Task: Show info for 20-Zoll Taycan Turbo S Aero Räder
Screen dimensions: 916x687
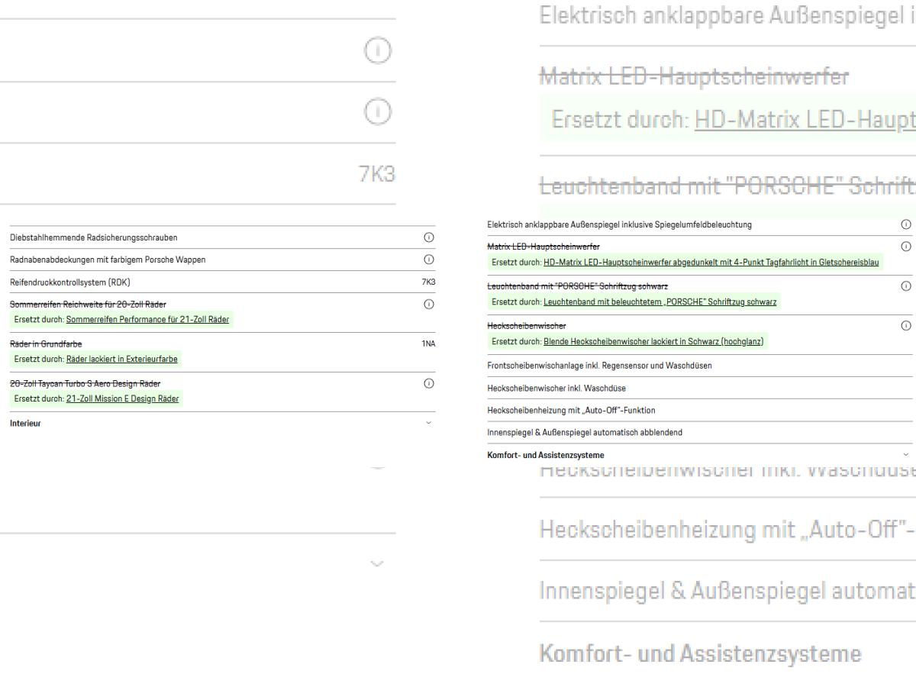Action: [428, 383]
